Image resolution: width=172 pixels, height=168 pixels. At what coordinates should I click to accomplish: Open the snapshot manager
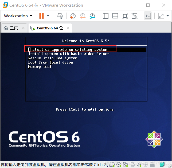point(92,16)
